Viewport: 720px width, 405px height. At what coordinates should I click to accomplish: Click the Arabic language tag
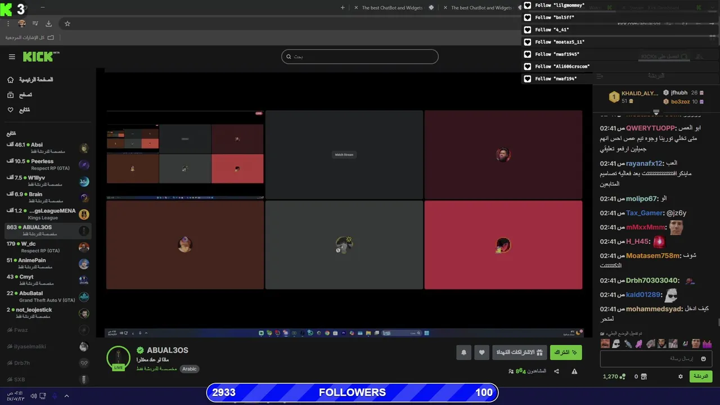pos(190,369)
